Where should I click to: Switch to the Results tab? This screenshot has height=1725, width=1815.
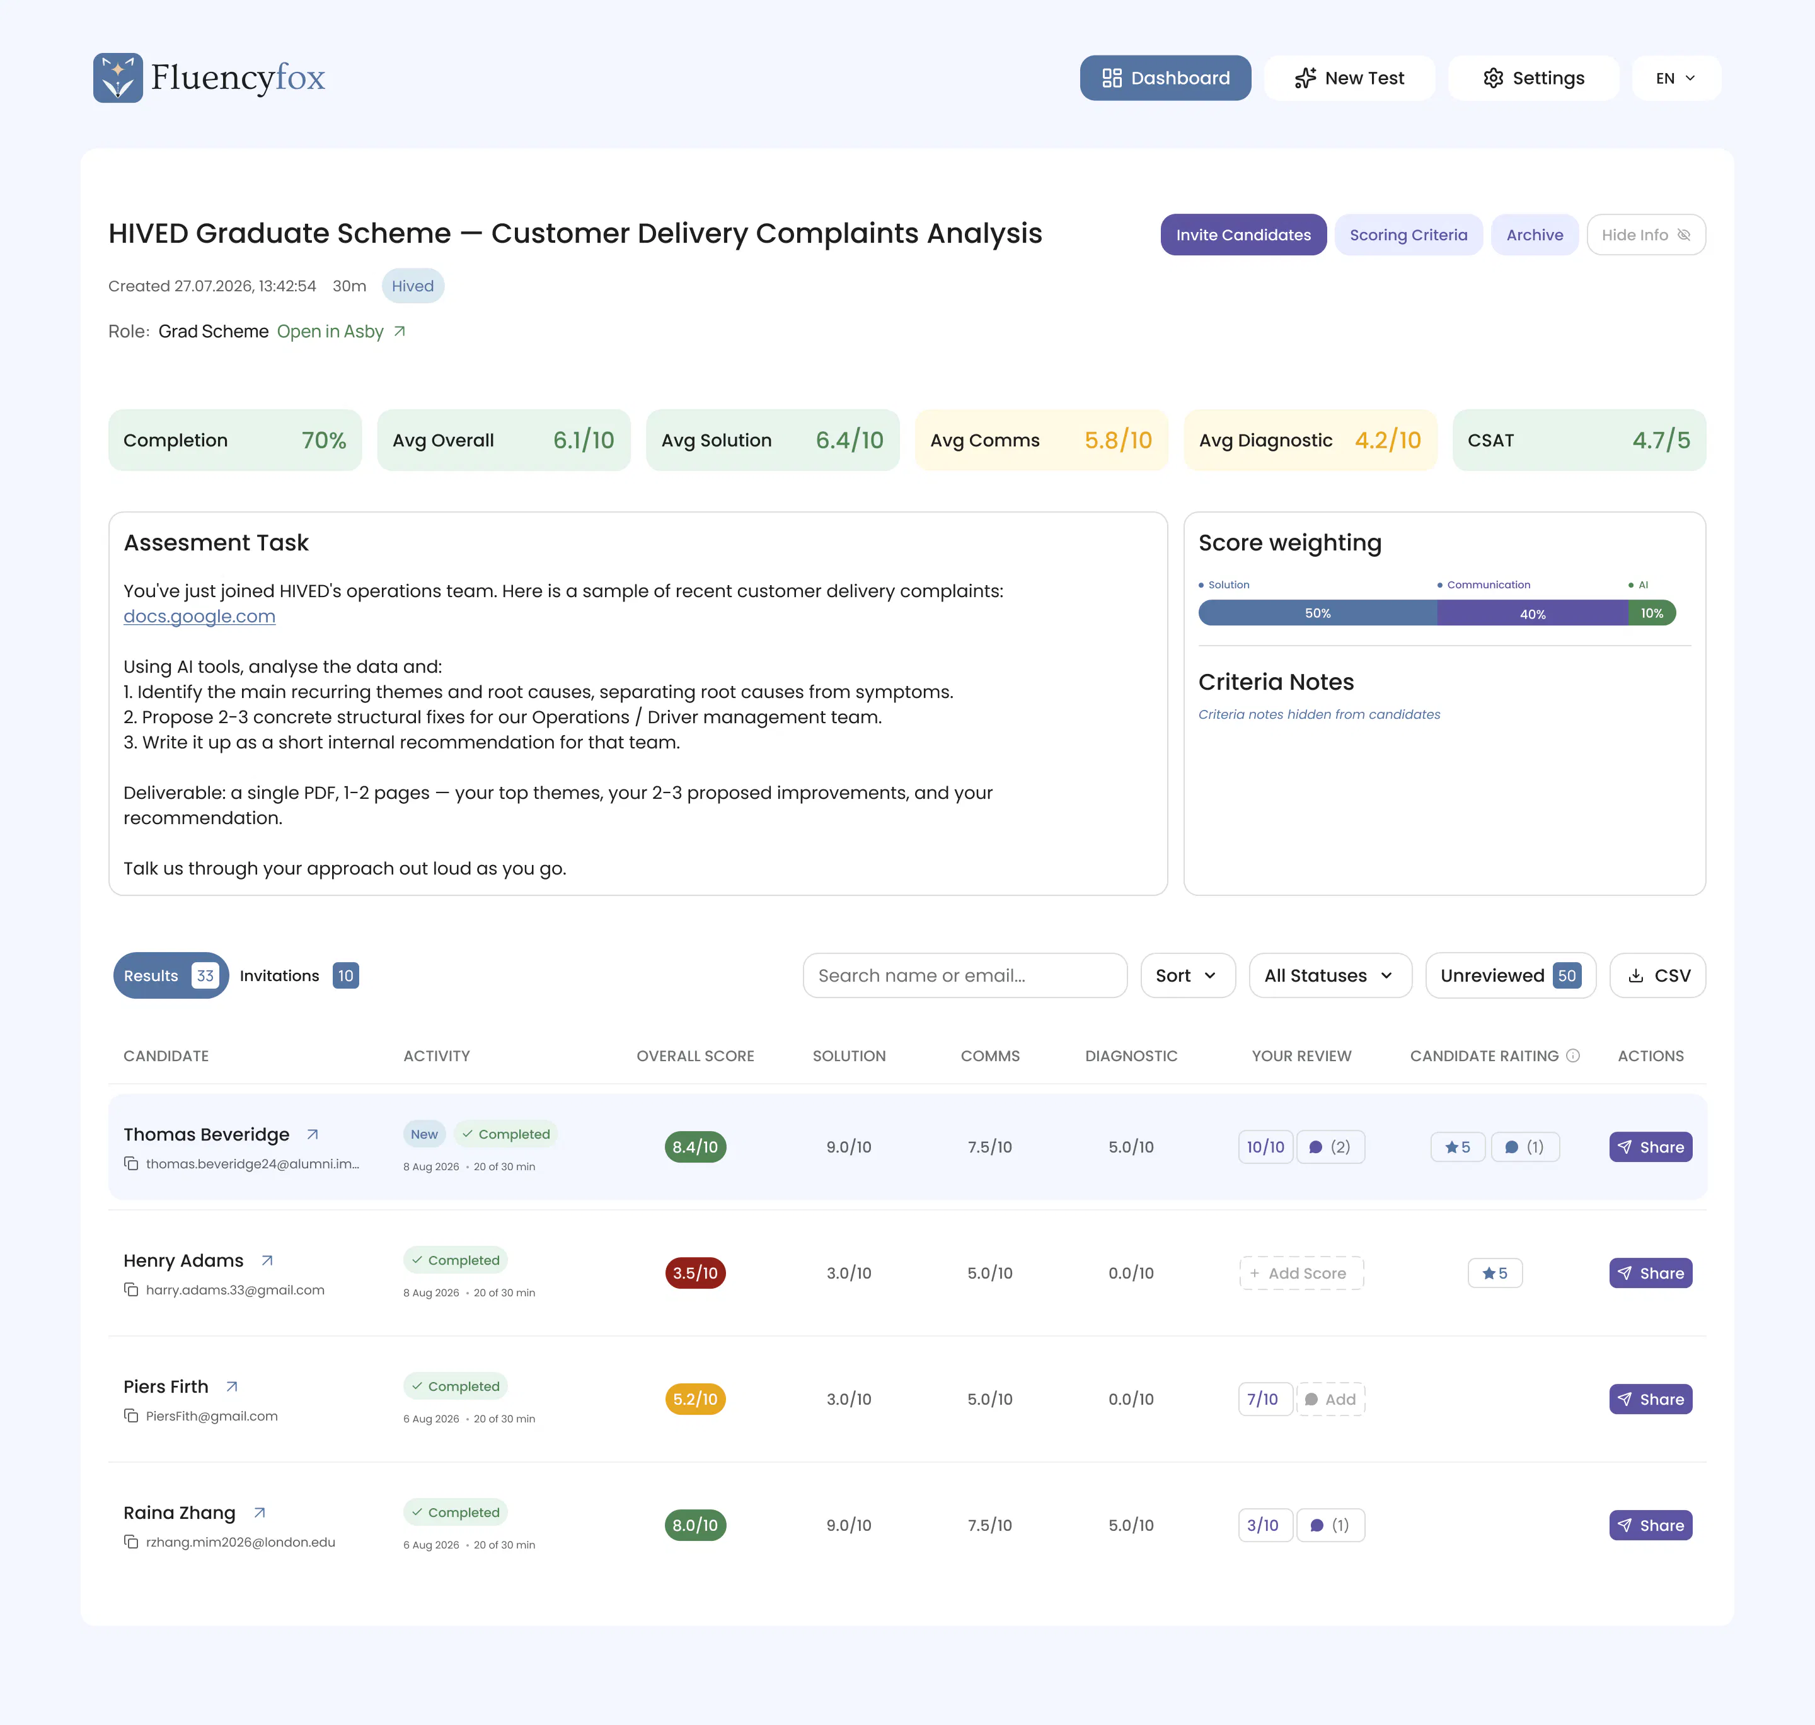click(171, 975)
